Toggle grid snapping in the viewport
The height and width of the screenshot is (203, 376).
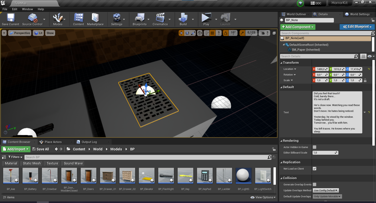[212, 33]
